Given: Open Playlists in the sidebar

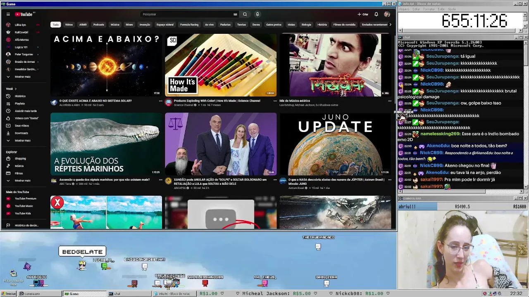Looking at the screenshot, I should tap(19, 104).
